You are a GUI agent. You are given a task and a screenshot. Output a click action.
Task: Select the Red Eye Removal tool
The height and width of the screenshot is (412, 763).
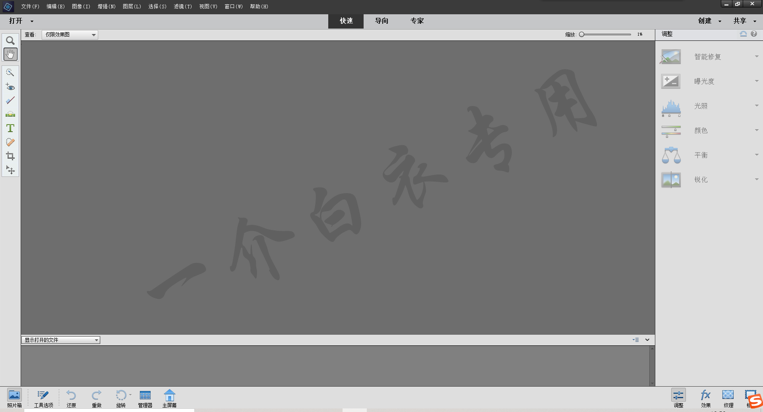pos(10,87)
